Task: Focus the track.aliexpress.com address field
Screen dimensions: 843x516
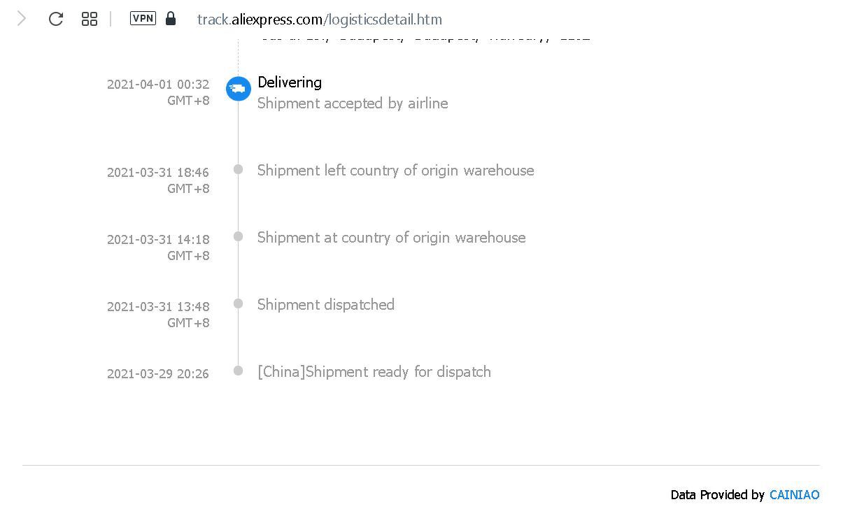Action: point(319,20)
